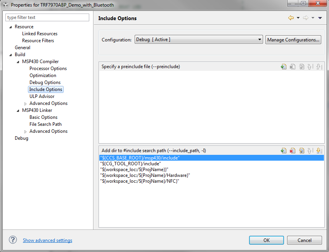The height and width of the screenshot is (252, 329).
Task: Click the Move Up icon in the preinclude section
Action: pos(310,67)
